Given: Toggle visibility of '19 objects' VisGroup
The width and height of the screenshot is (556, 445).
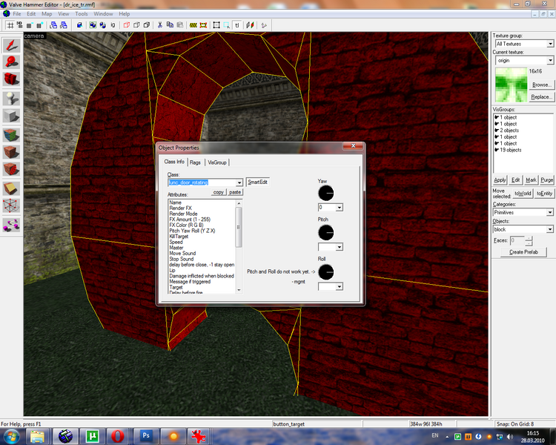Looking at the screenshot, I should point(497,150).
